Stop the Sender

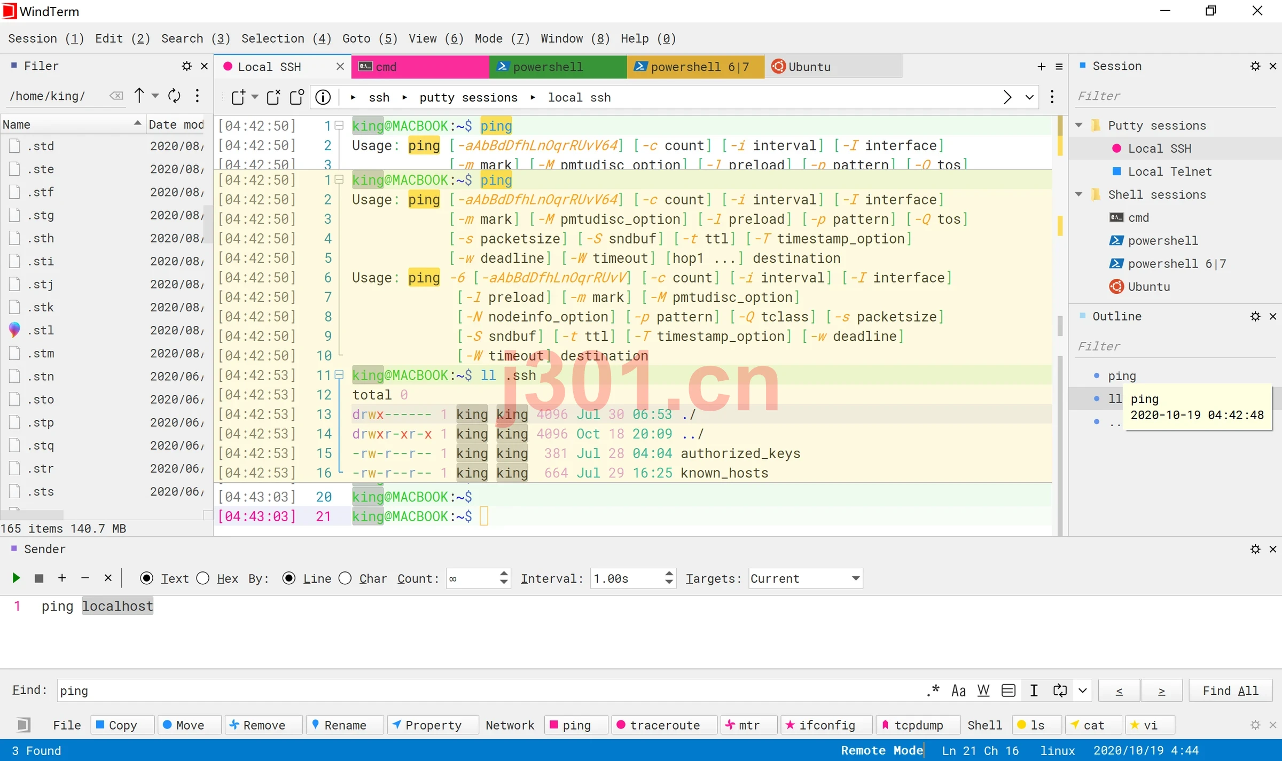point(39,578)
